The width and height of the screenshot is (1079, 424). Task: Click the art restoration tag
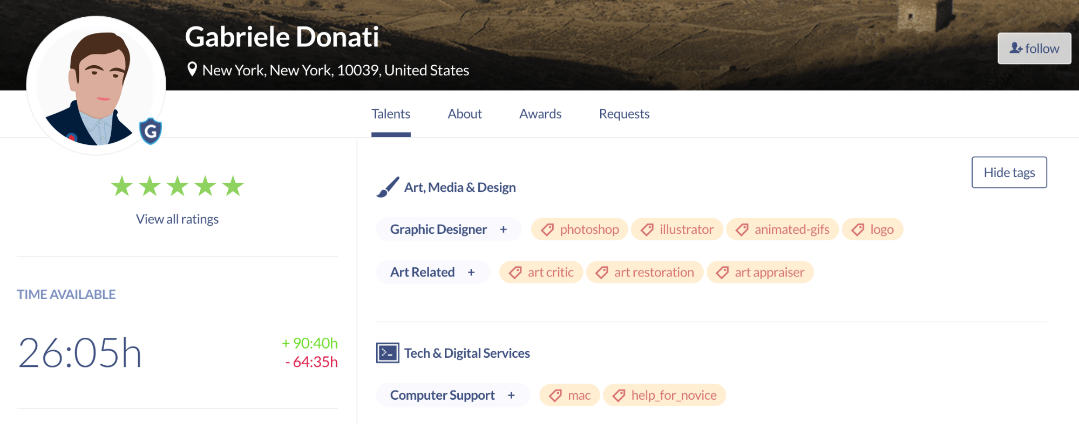click(644, 272)
